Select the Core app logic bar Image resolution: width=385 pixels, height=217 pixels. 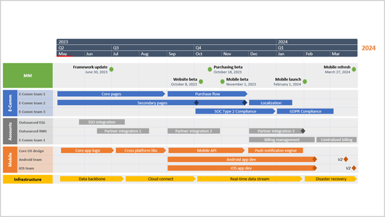[x=87, y=150]
